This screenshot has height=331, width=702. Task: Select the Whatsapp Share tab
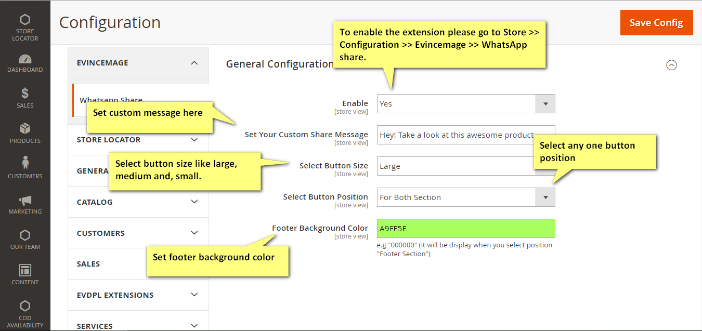(x=140, y=100)
